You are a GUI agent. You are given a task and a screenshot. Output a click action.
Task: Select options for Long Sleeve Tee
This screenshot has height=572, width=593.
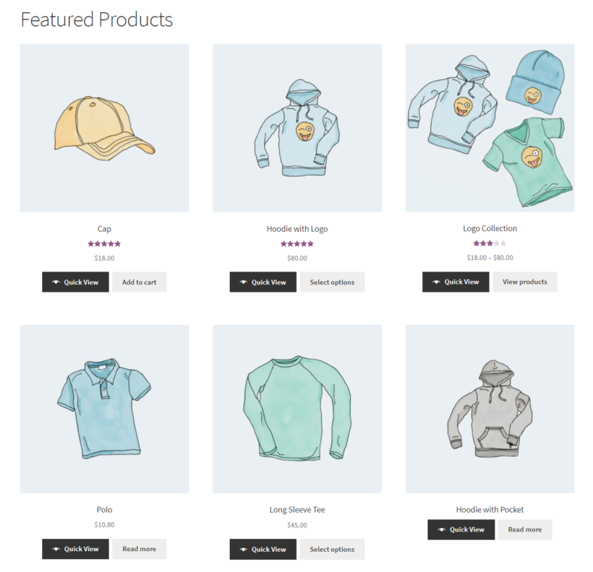(x=332, y=549)
